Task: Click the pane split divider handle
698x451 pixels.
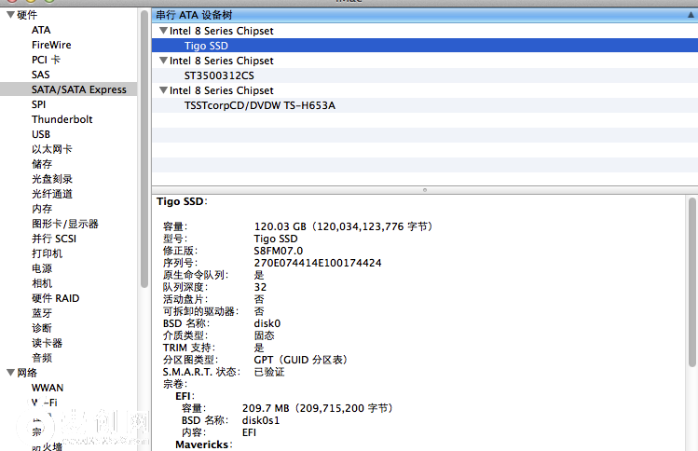Action: [x=425, y=189]
